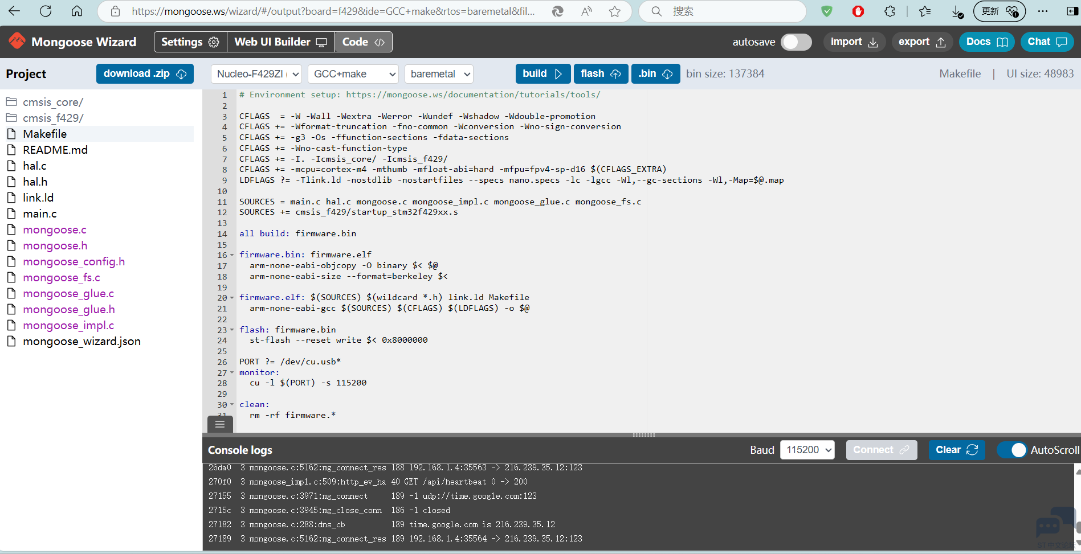Open the browser home page
Viewport: 1081px width, 554px height.
(77, 11)
